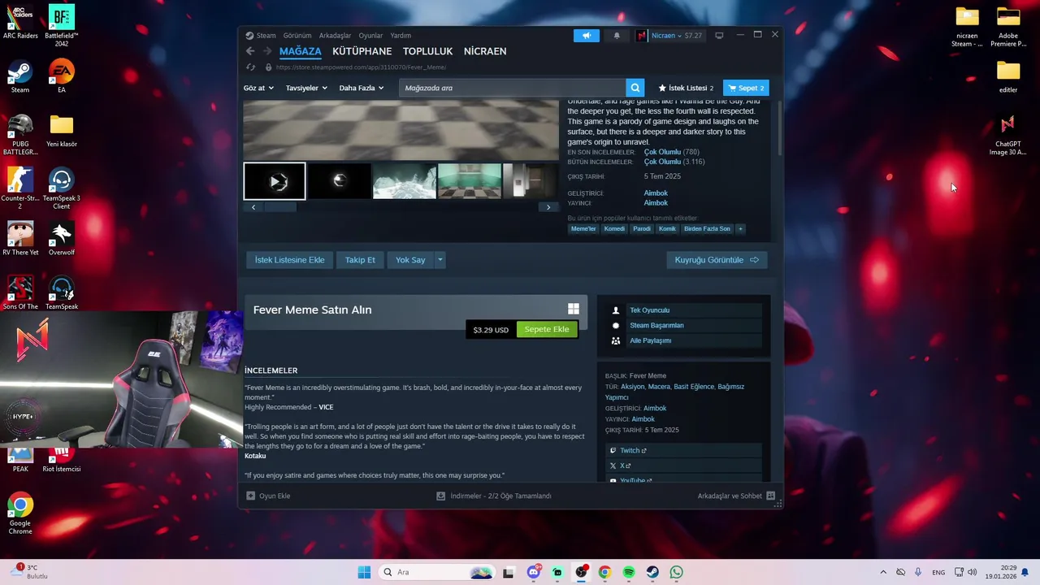Click the Parodi tag
Image resolution: width=1040 pixels, height=585 pixels.
click(x=642, y=229)
